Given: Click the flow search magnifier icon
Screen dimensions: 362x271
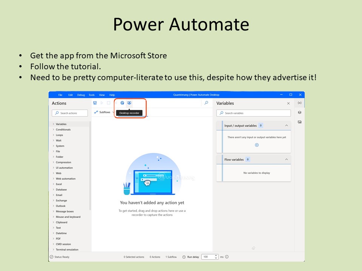Looking at the screenshot, I should point(206,103).
